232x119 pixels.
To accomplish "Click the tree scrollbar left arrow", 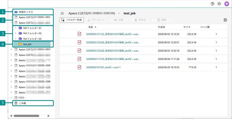I will [x=11, y=116].
